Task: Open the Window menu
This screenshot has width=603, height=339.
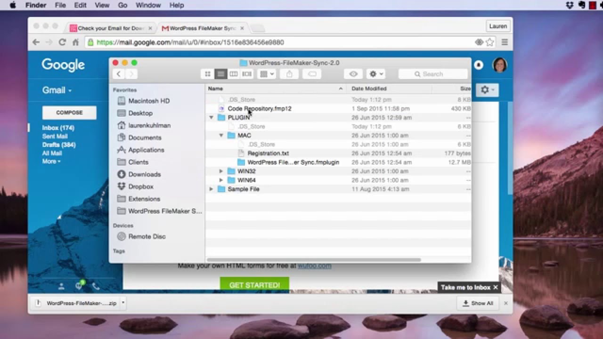Action: tap(148, 5)
